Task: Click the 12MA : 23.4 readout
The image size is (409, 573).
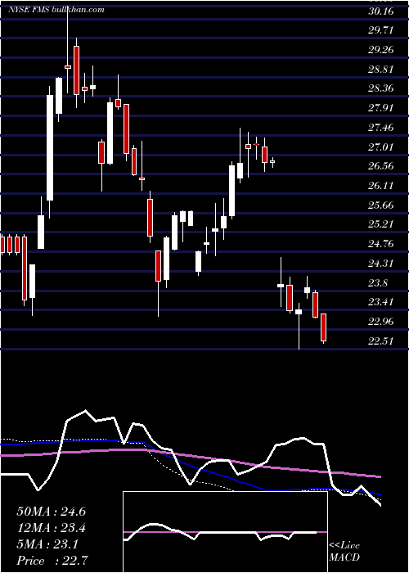Action: [x=51, y=528]
